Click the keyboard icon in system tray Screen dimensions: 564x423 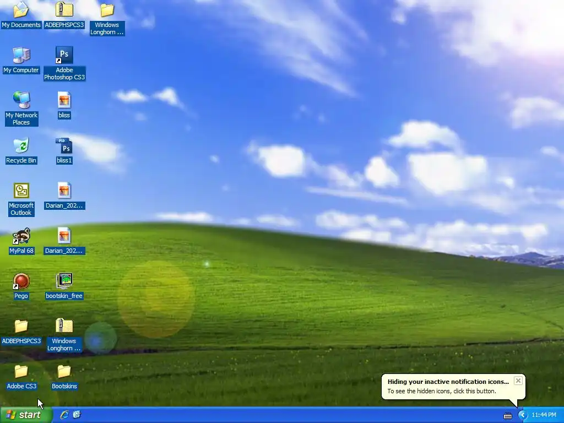point(507,415)
